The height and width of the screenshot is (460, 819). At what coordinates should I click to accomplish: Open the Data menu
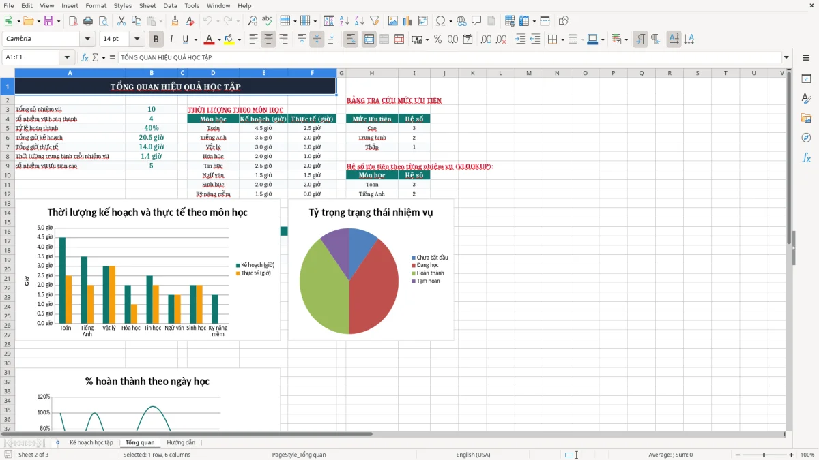point(170,5)
